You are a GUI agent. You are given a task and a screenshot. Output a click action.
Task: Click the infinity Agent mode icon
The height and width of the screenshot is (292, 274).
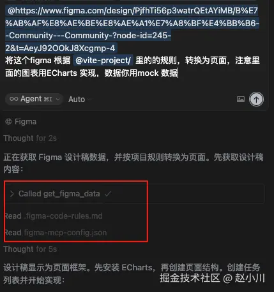click(x=14, y=99)
